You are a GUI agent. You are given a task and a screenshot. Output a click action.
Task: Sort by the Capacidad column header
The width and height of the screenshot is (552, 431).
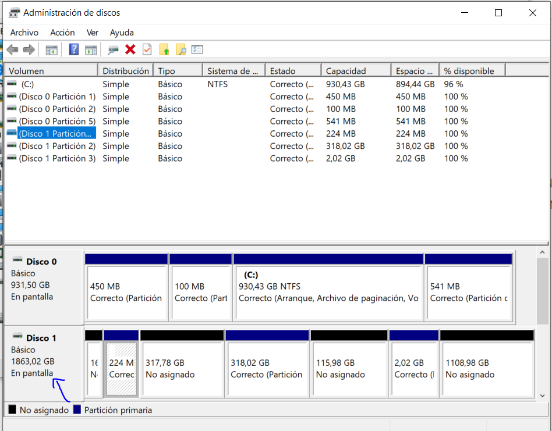pyautogui.click(x=356, y=70)
